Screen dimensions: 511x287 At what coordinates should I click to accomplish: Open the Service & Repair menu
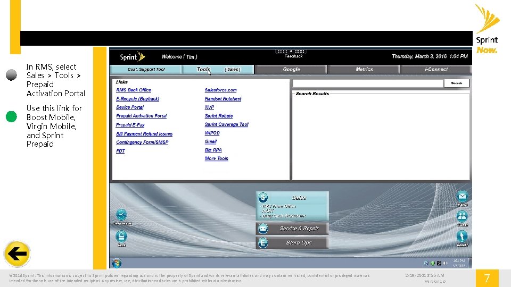(x=293, y=229)
